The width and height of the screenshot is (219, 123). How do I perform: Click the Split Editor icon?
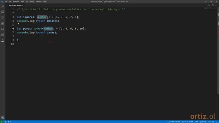[212, 5]
